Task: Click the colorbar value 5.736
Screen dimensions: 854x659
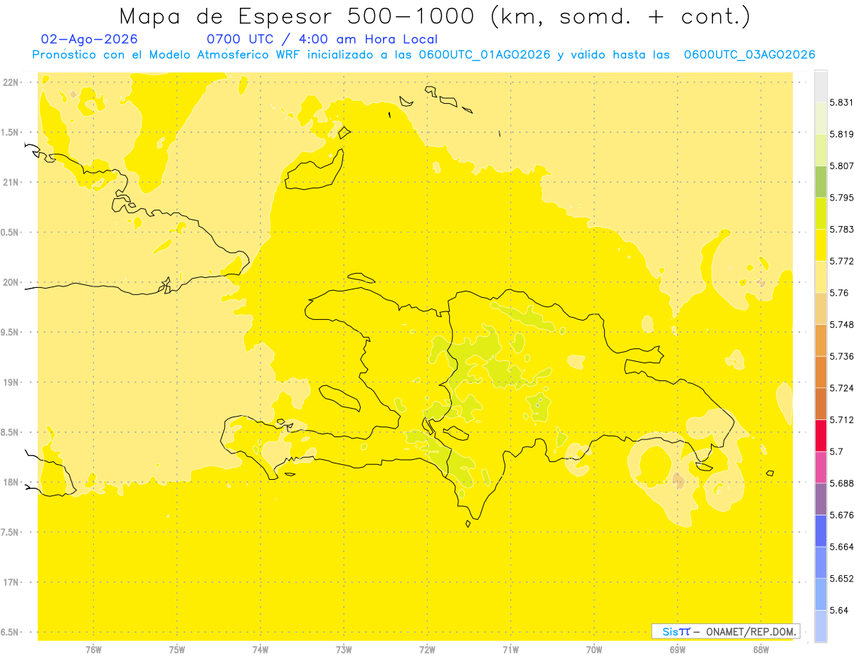Action: coord(841,356)
